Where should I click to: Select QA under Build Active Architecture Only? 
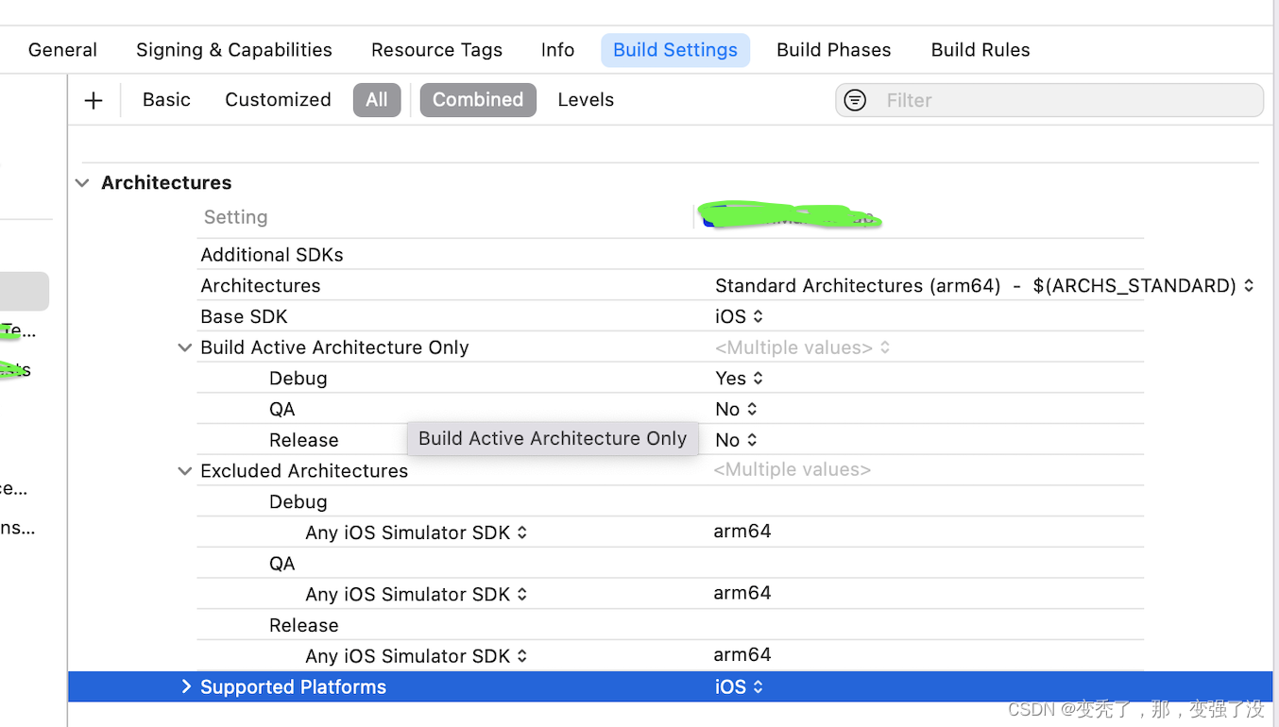pos(282,410)
